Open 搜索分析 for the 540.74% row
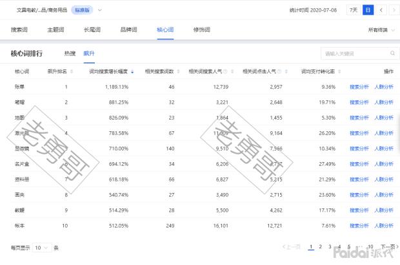Screen dimensions: 400x265 [x=359, y=195]
